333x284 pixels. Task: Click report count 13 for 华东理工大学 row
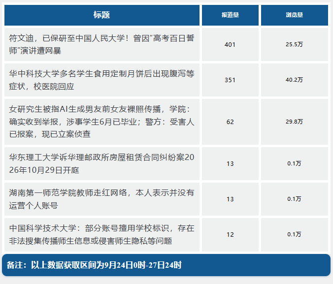click(230, 163)
